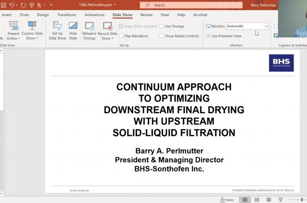Viewport: 307px width, 203px height.
Task: Switch to Normal view icon
Action: click(245, 200)
